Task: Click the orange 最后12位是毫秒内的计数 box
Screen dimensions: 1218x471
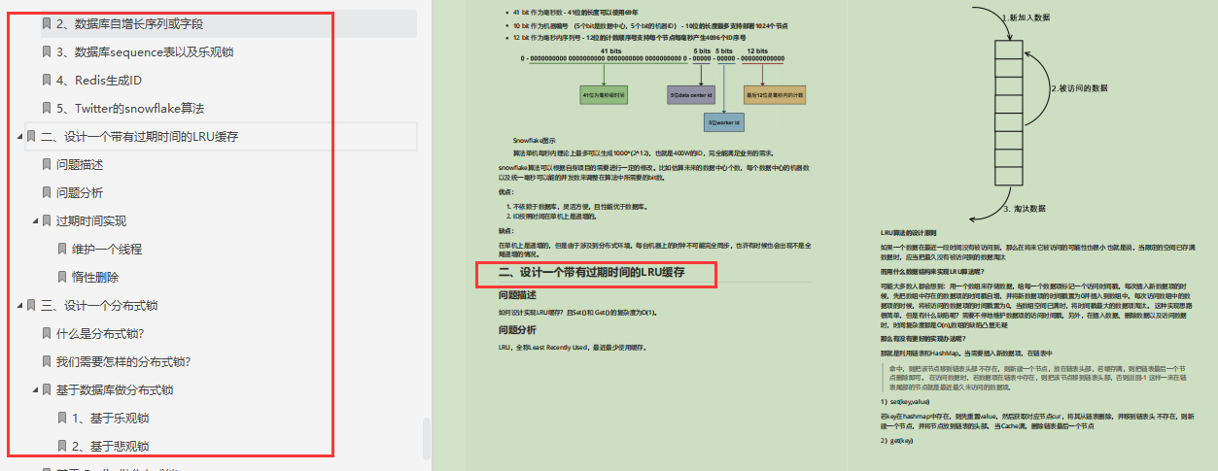Action: pos(777,95)
